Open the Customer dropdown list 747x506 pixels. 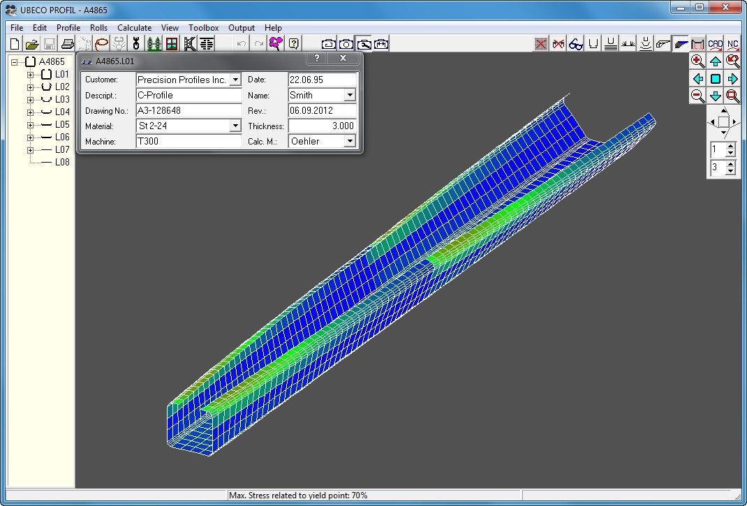pos(235,80)
